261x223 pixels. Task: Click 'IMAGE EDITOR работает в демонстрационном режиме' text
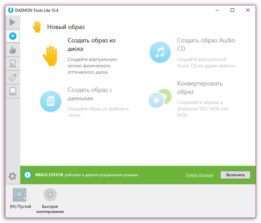tap(87, 175)
